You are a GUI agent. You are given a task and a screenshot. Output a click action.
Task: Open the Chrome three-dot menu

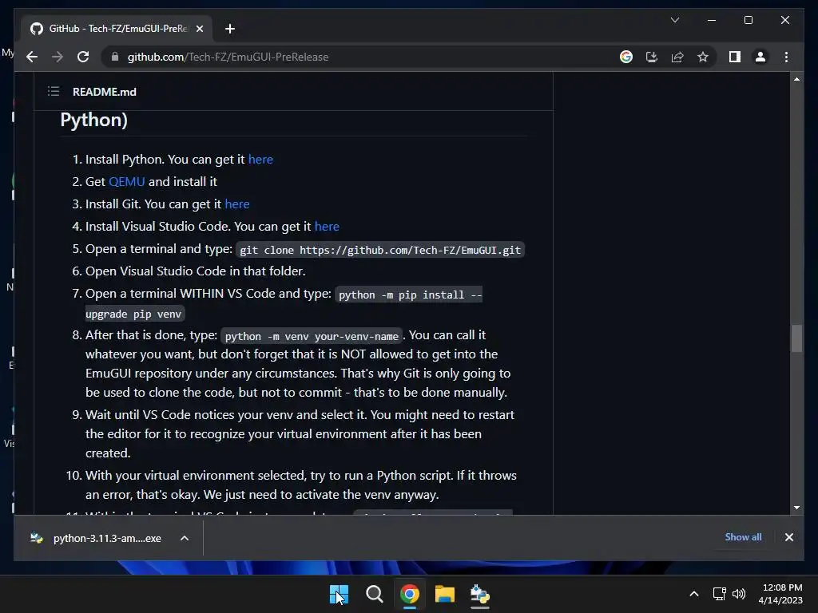pyautogui.click(x=786, y=57)
